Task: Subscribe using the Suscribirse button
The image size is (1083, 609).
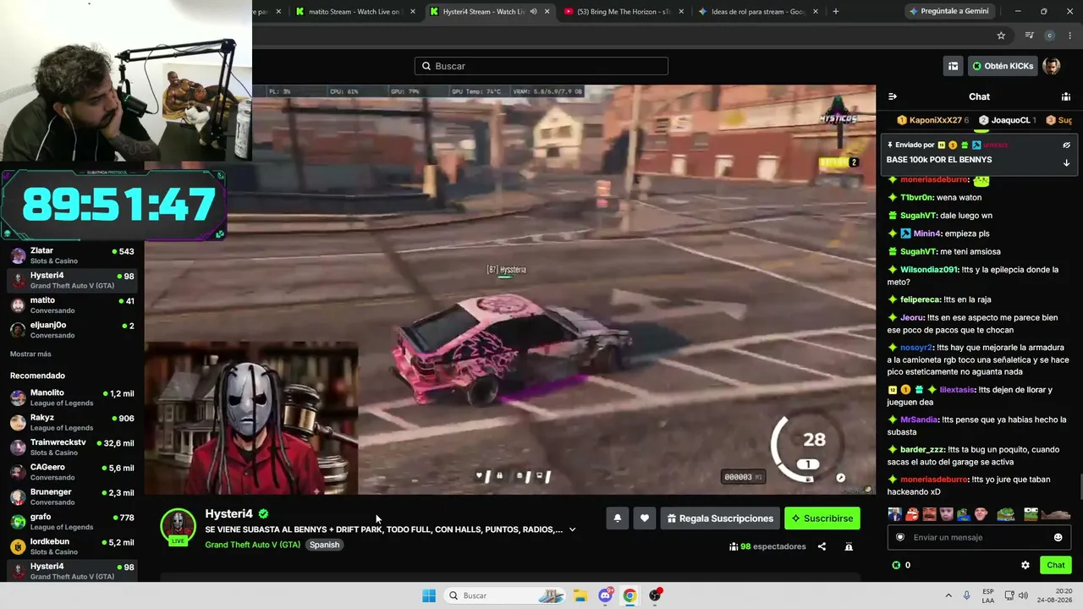Action: (x=822, y=518)
